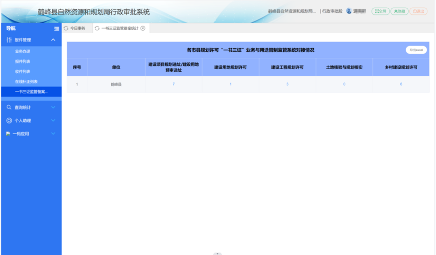The width and height of the screenshot is (436, 255).
Task: Select the 一书三证监管备案 sidebar item
Action: coord(31,92)
